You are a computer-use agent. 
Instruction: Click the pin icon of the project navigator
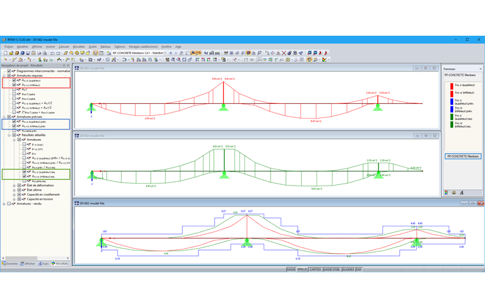[64, 66]
